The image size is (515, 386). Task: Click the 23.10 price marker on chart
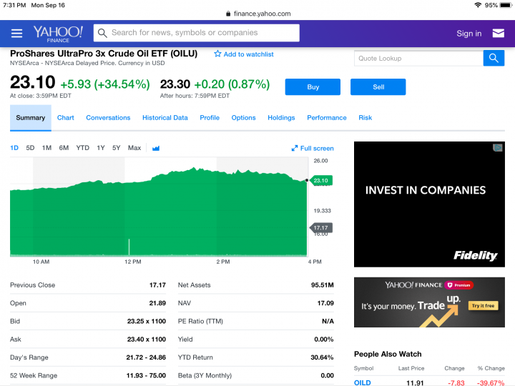point(320,181)
